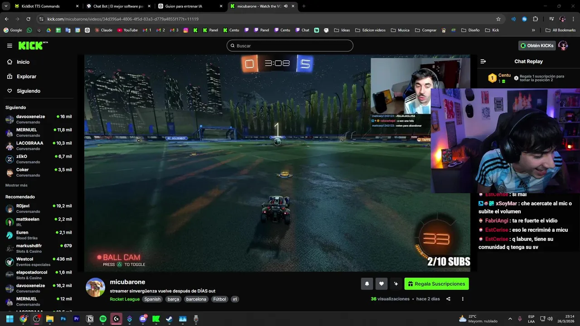This screenshot has width=580, height=326.
Task: Open Coker followed channel
Action: (39, 173)
